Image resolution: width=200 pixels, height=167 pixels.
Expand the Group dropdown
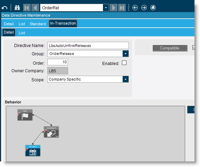(125, 54)
